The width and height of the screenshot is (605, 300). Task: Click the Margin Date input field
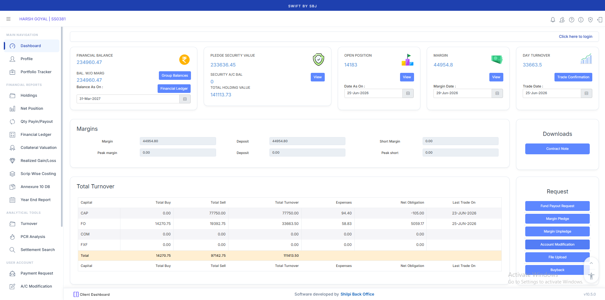click(x=462, y=93)
